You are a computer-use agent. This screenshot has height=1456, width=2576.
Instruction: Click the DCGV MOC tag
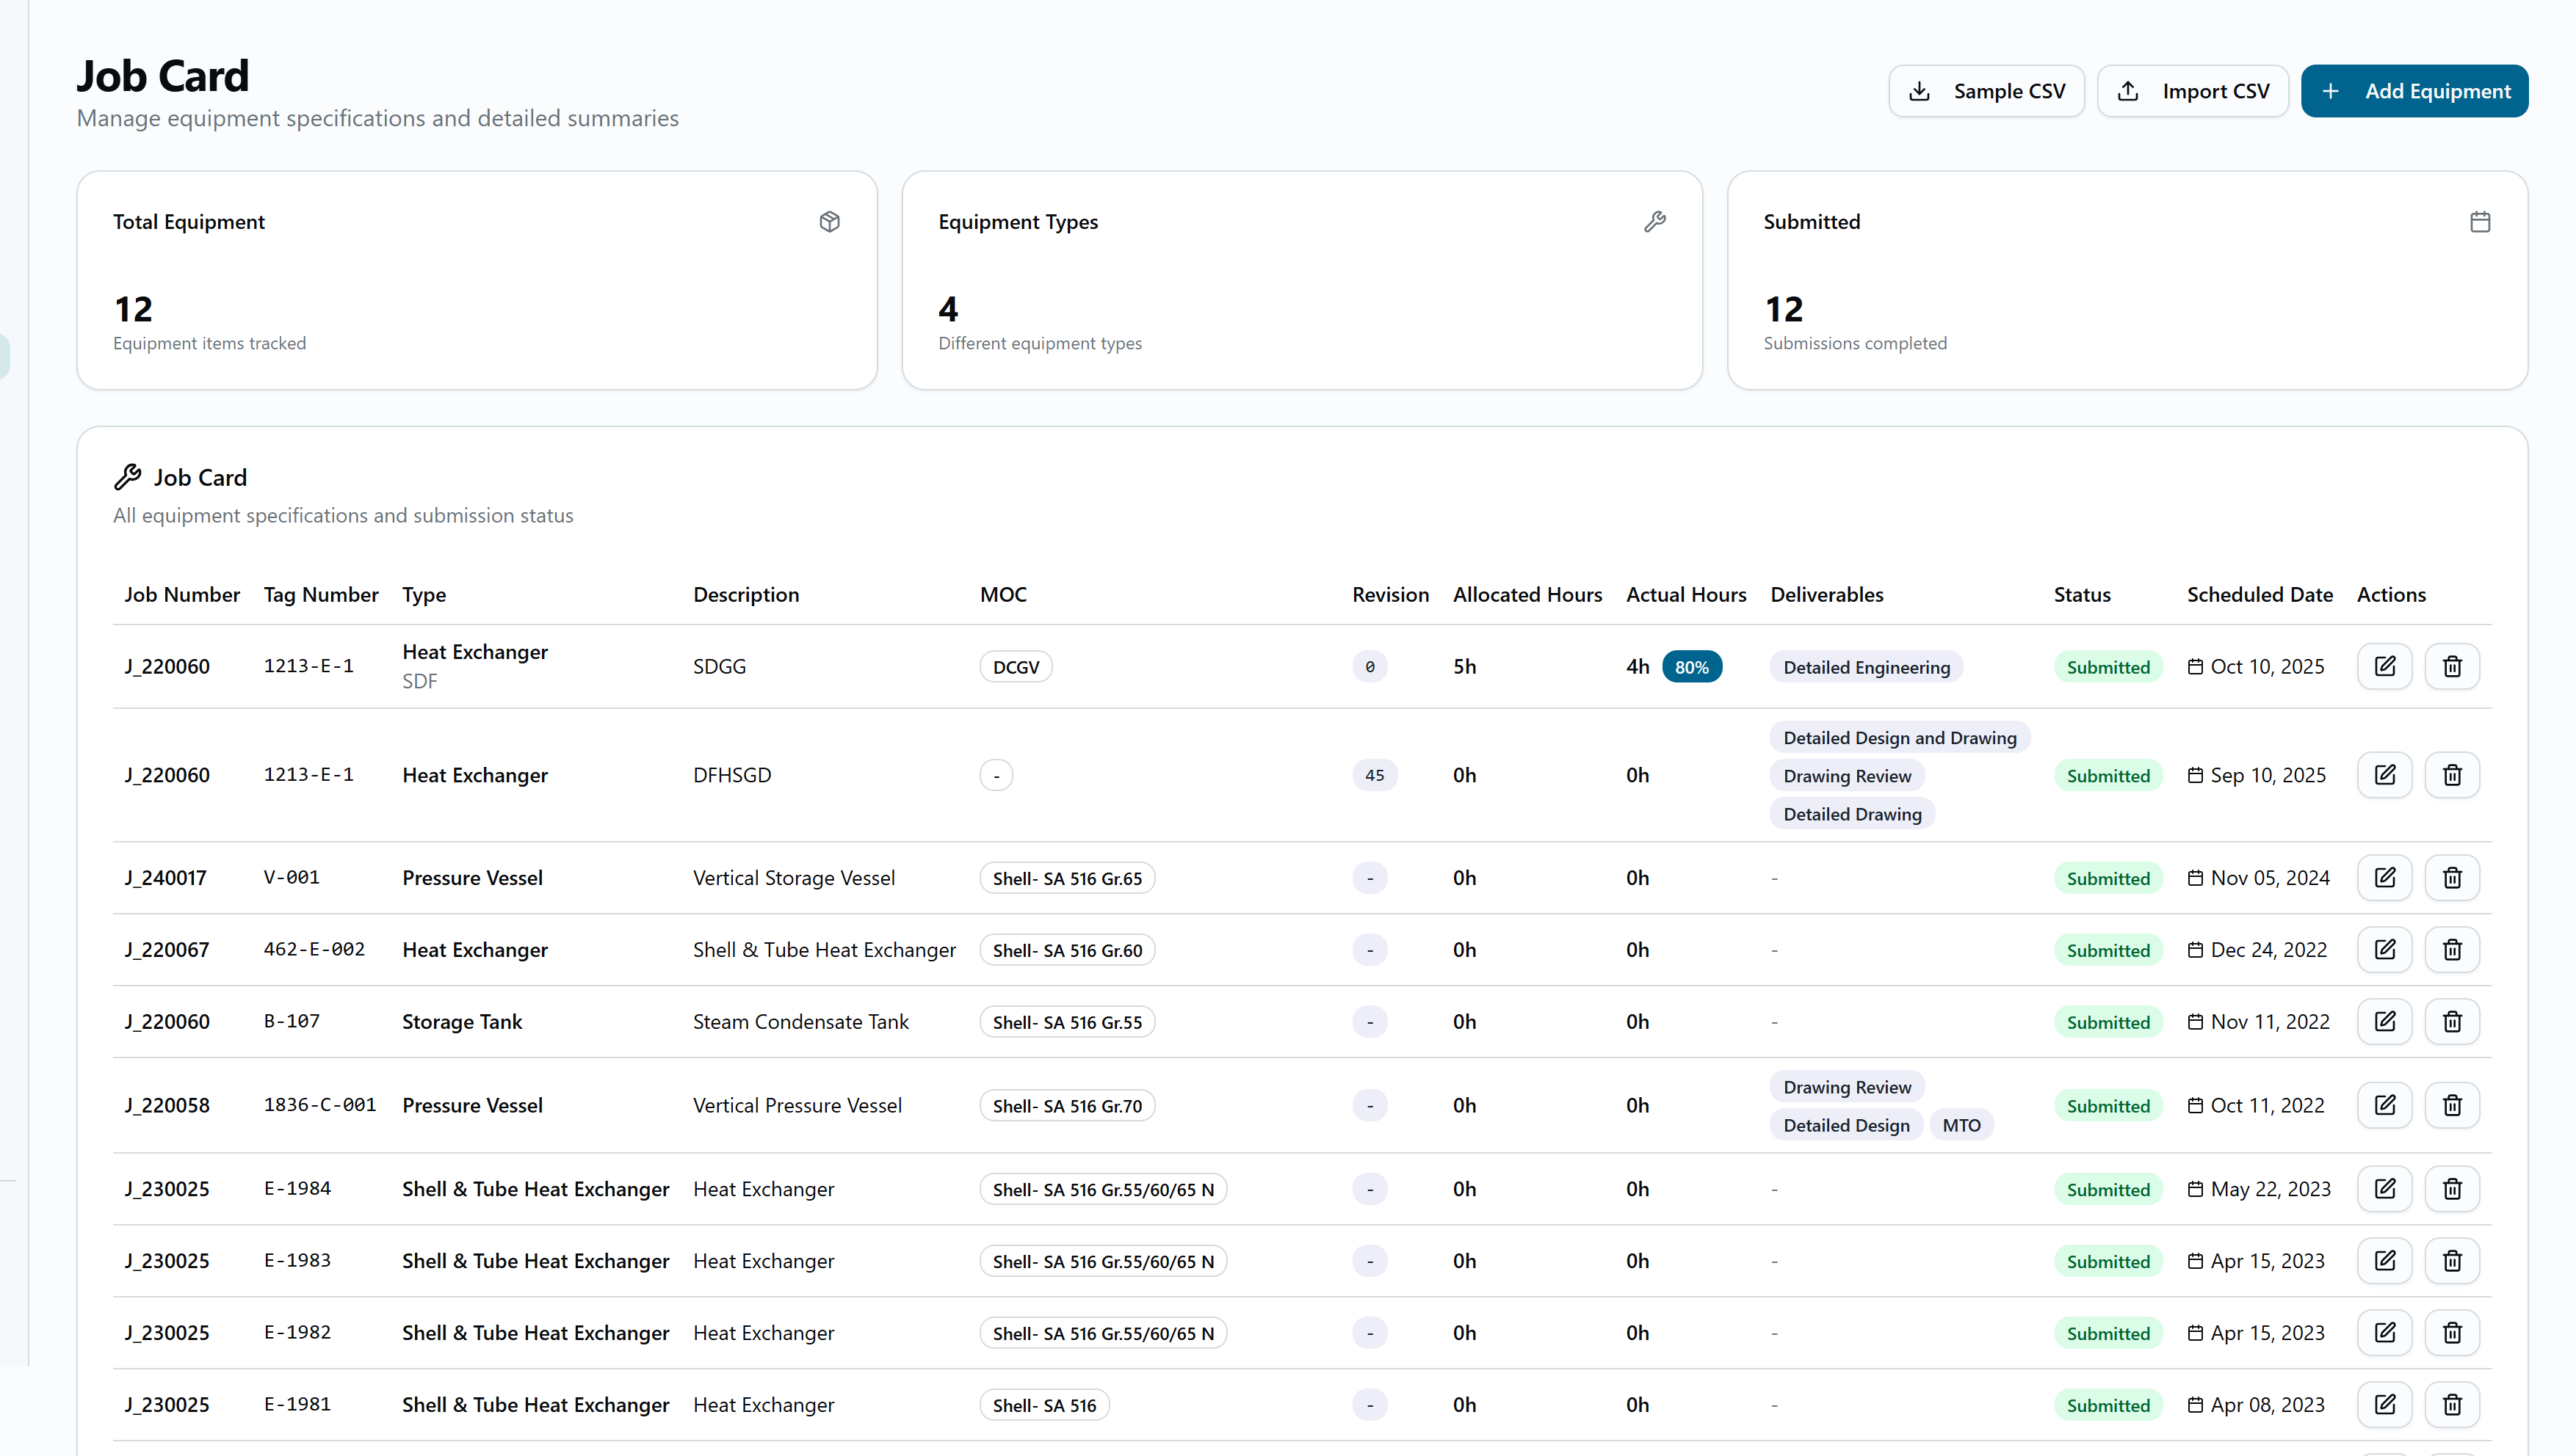1016,667
